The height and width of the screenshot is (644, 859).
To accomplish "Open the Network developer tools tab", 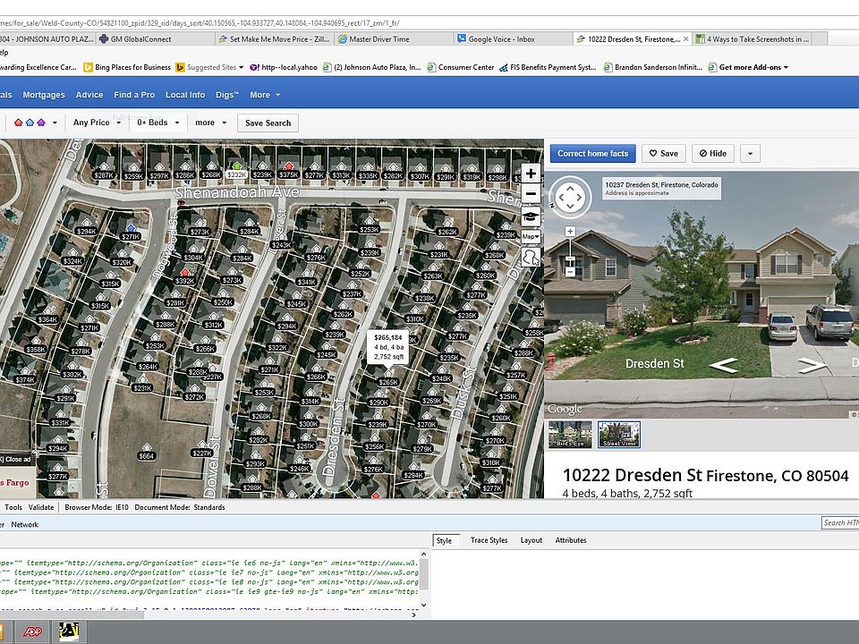I will [x=25, y=525].
